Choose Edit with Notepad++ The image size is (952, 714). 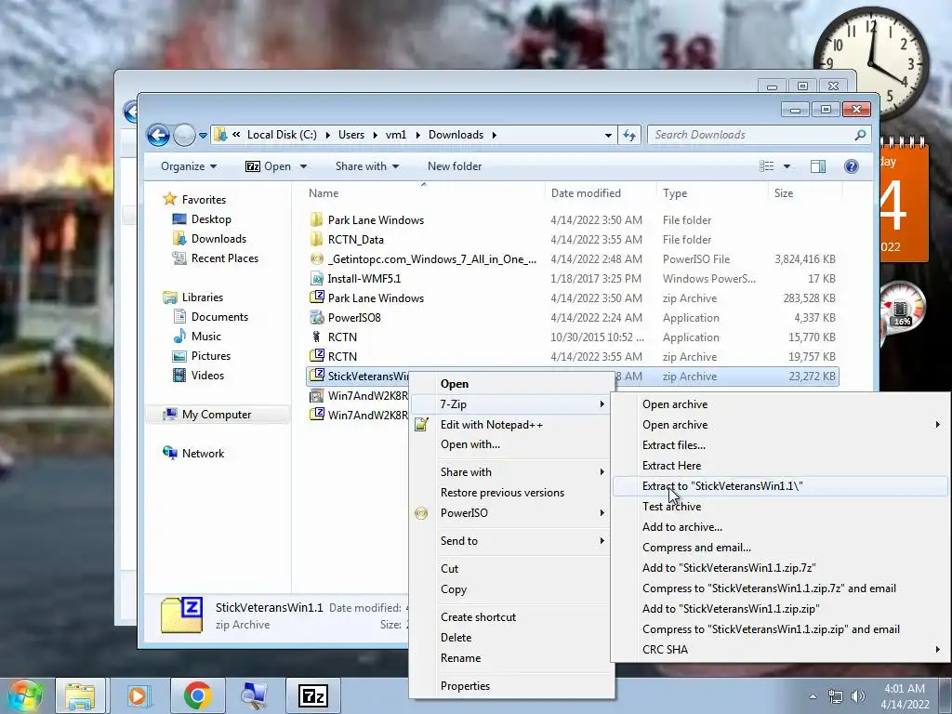[x=511, y=425]
